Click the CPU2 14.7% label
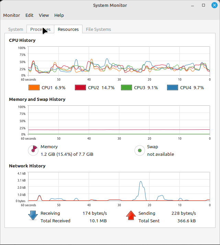220x245 pixels. pyautogui.click(x=101, y=87)
